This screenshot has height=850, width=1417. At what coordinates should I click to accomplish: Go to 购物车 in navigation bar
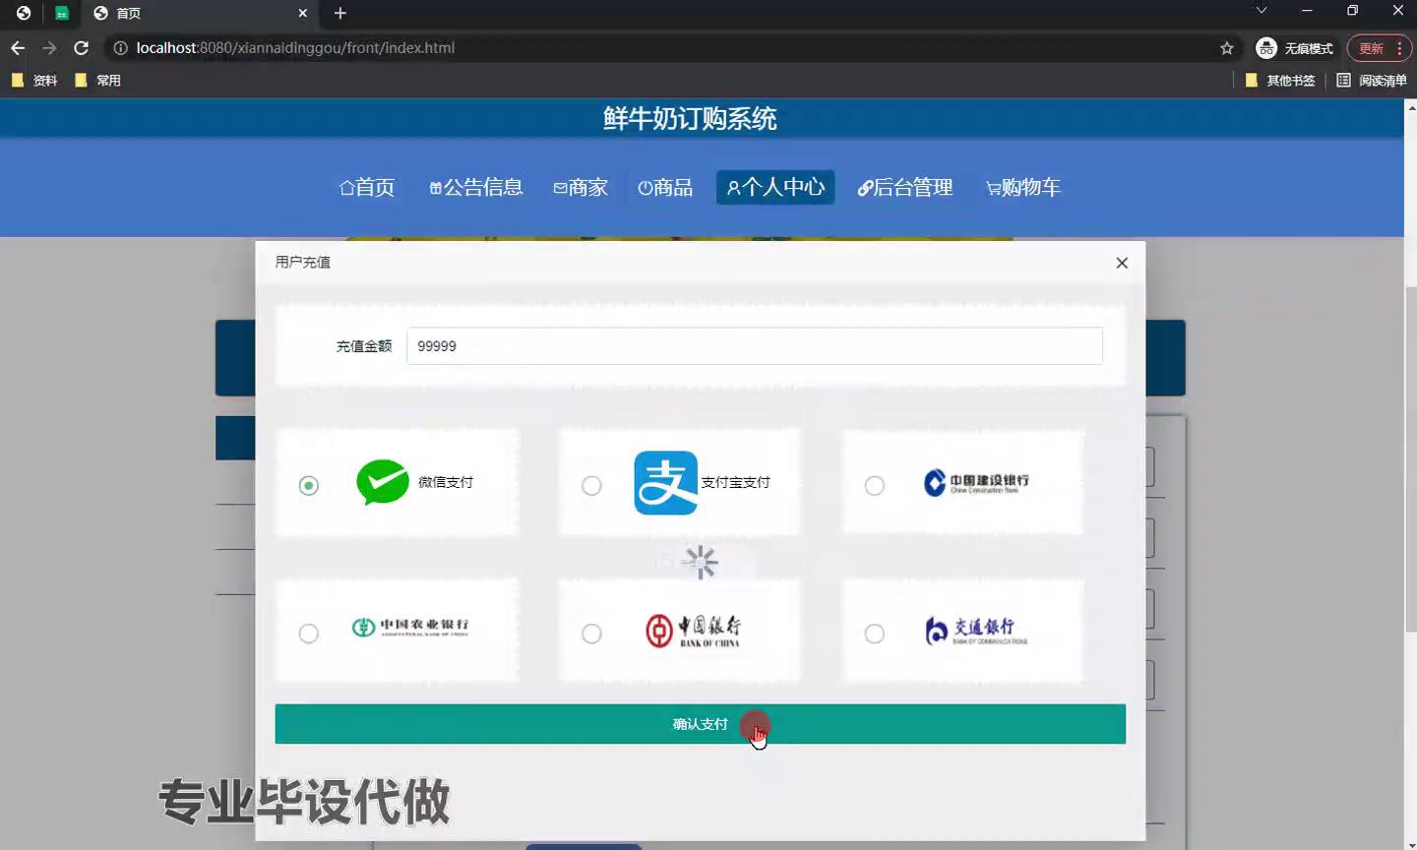(1023, 187)
